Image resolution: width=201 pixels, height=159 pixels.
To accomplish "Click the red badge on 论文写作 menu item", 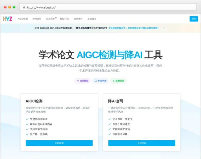I will pos(56,18).
